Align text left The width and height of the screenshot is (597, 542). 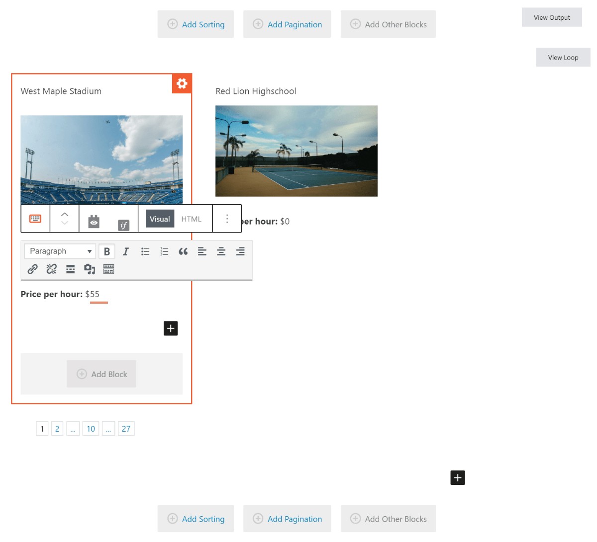point(202,251)
